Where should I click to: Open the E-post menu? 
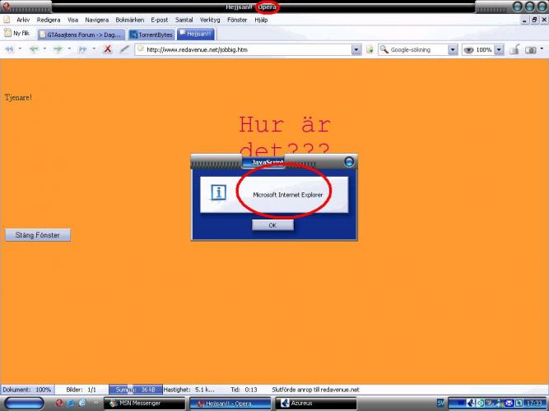point(160,20)
